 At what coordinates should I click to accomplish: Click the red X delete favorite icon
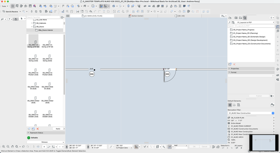coord(38,129)
